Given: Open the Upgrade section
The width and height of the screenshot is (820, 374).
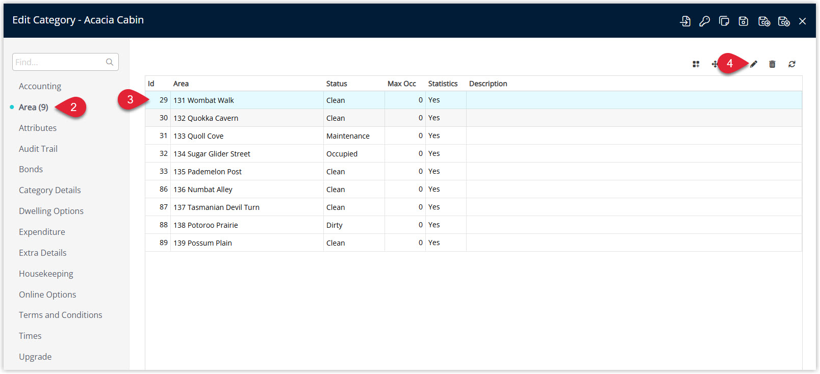Looking at the screenshot, I should pyautogui.click(x=35, y=357).
